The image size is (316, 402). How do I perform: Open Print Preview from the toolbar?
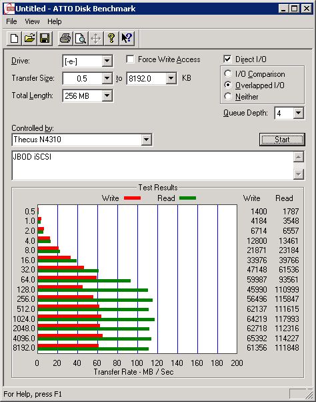(x=81, y=39)
